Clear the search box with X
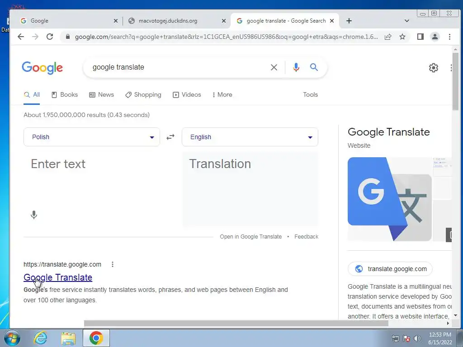Viewport: 463px width, 347px height. (274, 67)
